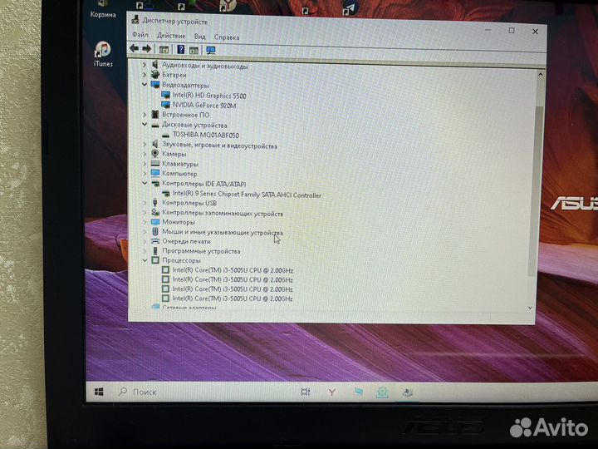The image size is (598, 449).
Task: Open Task View on the taskbar
Action: click(x=306, y=392)
